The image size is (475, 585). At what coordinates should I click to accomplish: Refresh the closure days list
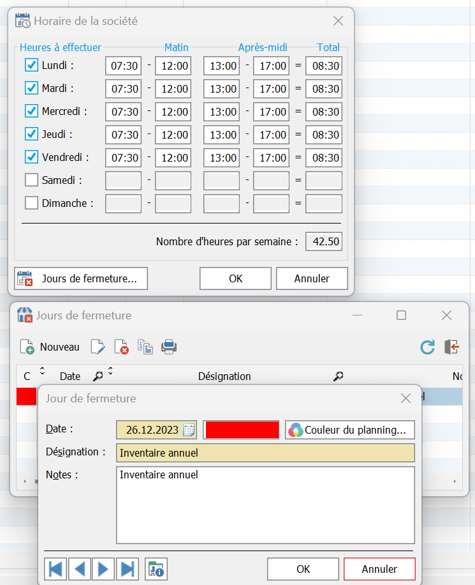click(x=427, y=347)
